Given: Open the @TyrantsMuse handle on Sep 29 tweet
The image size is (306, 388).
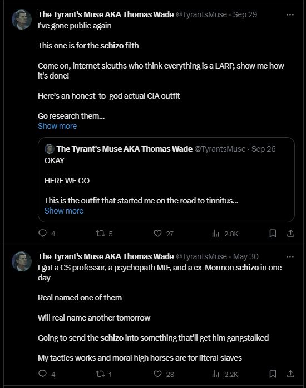Looking at the screenshot, I should 201,14.
